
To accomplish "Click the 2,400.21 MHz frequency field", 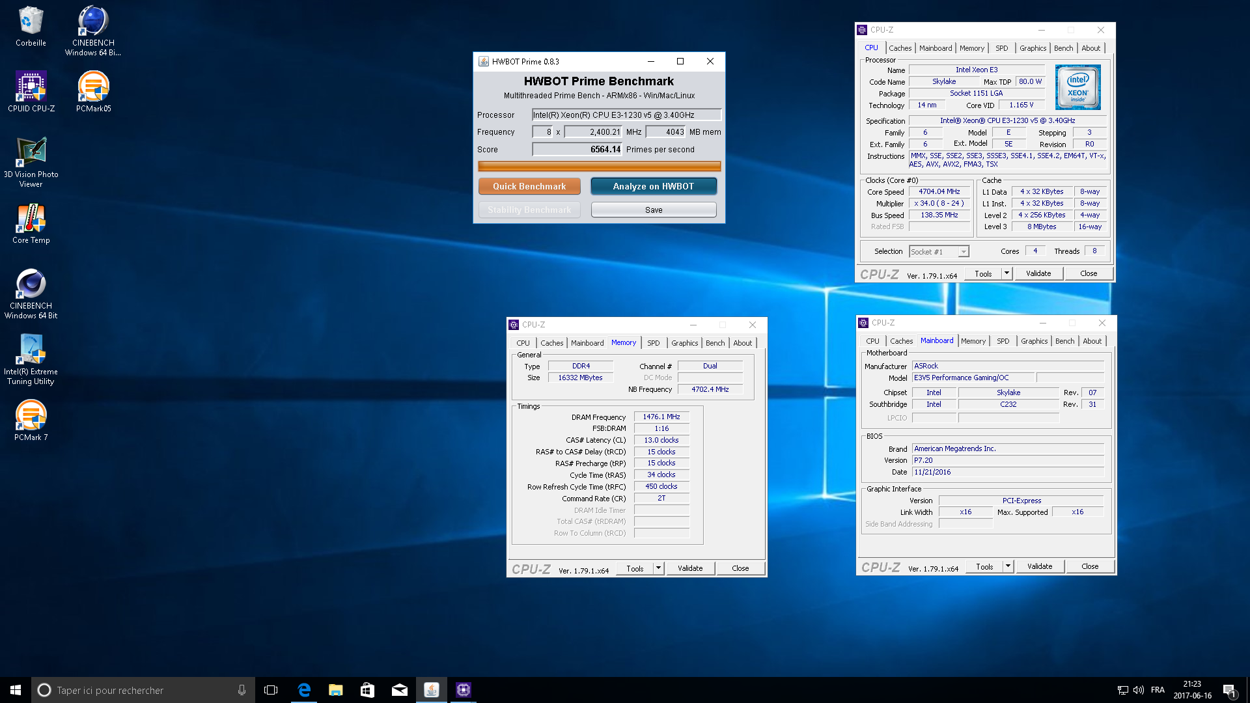I will point(593,131).
